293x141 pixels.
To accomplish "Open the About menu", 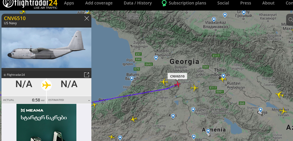I will point(268,3).
